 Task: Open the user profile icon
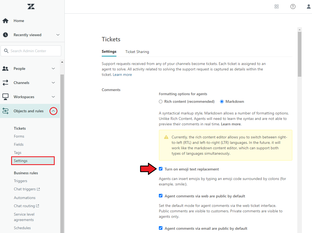pos(309,7)
